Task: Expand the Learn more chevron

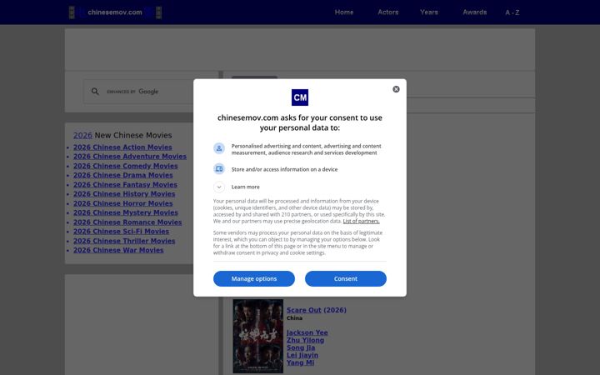Action: (219, 187)
